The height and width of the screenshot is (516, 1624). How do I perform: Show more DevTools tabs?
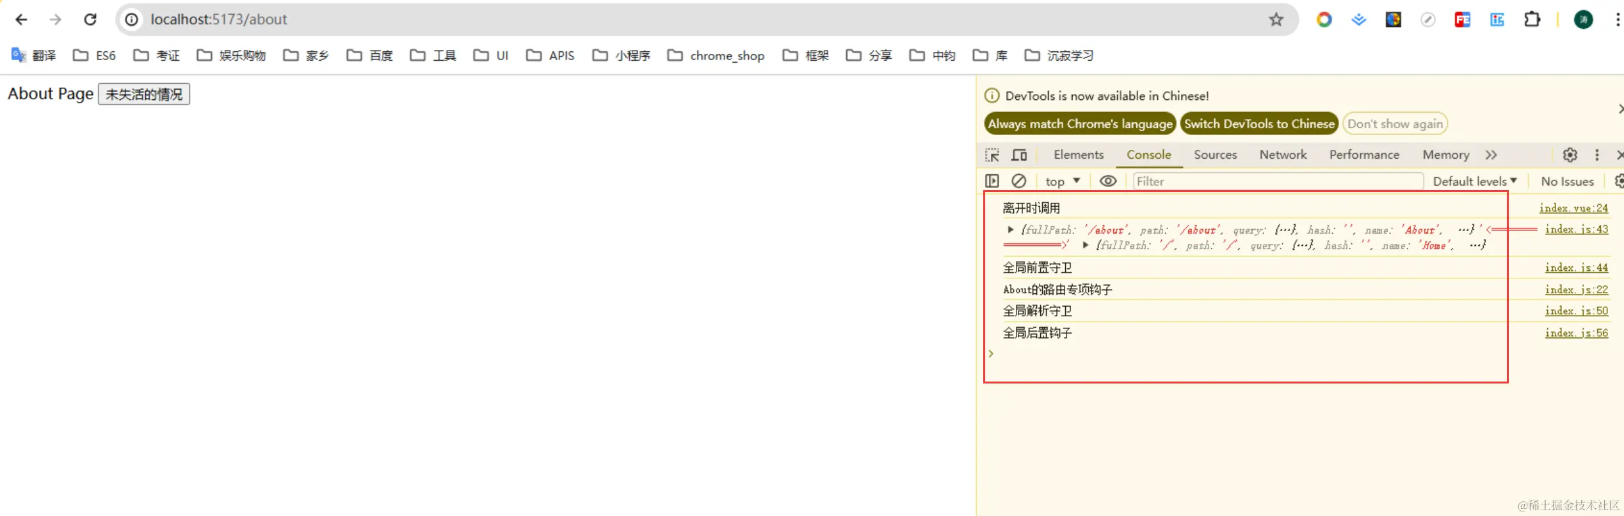1491,155
